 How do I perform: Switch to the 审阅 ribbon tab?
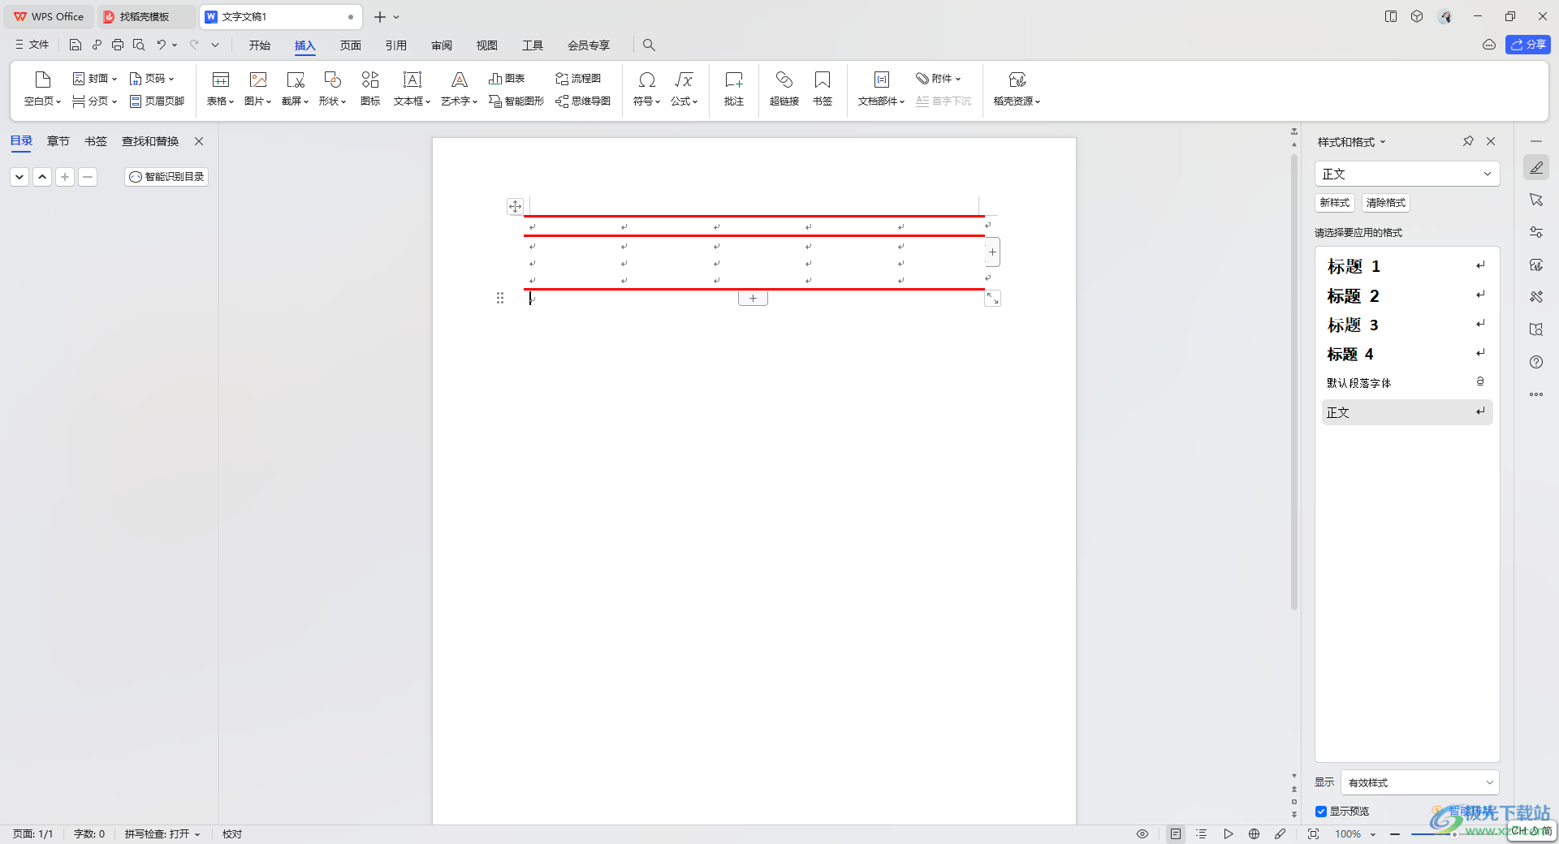point(442,45)
